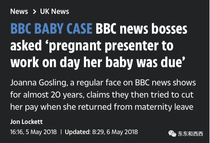Click the words 'her pay when she returned'
This screenshot has width=210, height=143.
[x=61, y=107]
